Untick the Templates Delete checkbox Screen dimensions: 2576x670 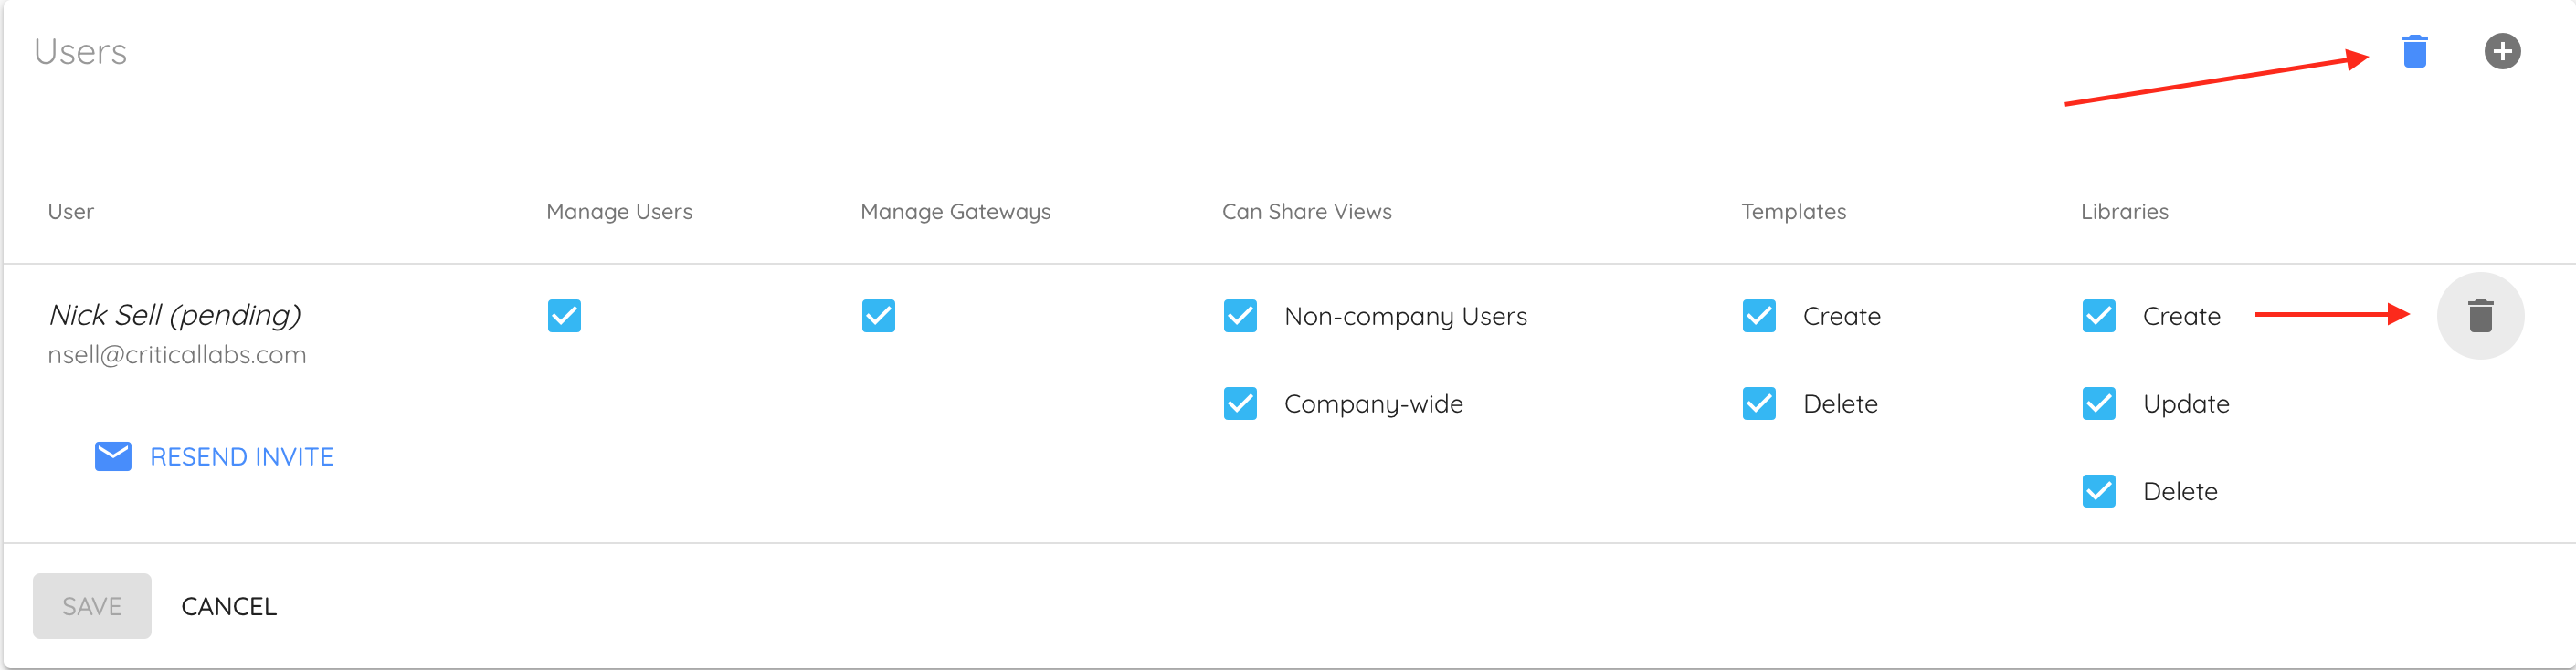[x=1758, y=404]
